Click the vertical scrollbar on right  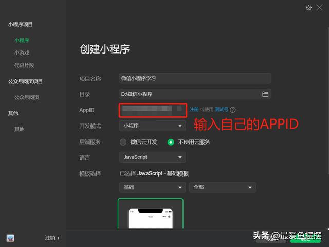click(x=328, y=101)
